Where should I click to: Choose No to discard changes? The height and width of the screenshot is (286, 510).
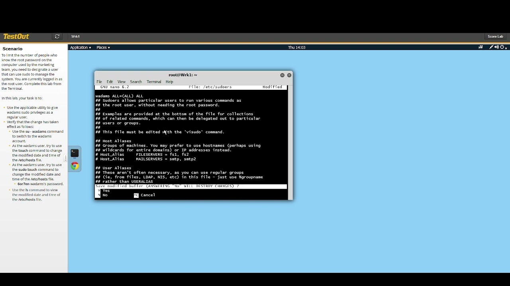click(103, 195)
